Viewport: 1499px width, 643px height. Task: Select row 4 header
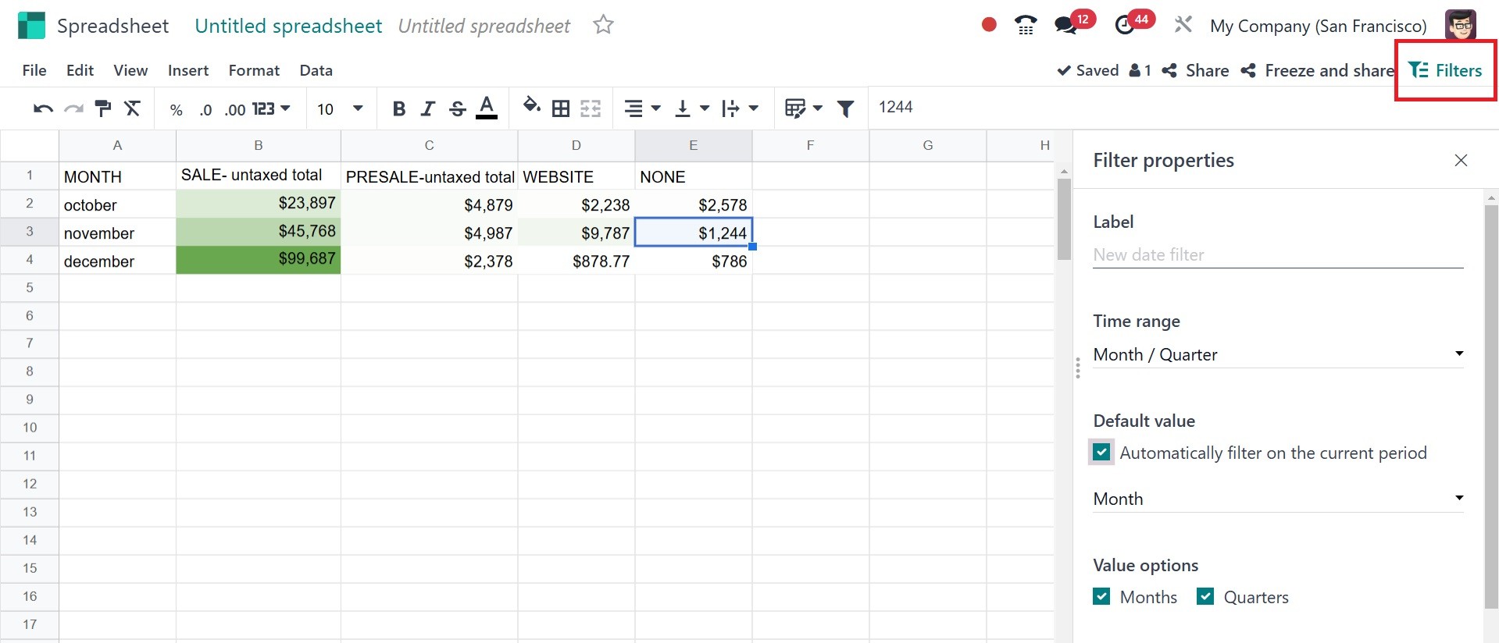[x=30, y=260]
